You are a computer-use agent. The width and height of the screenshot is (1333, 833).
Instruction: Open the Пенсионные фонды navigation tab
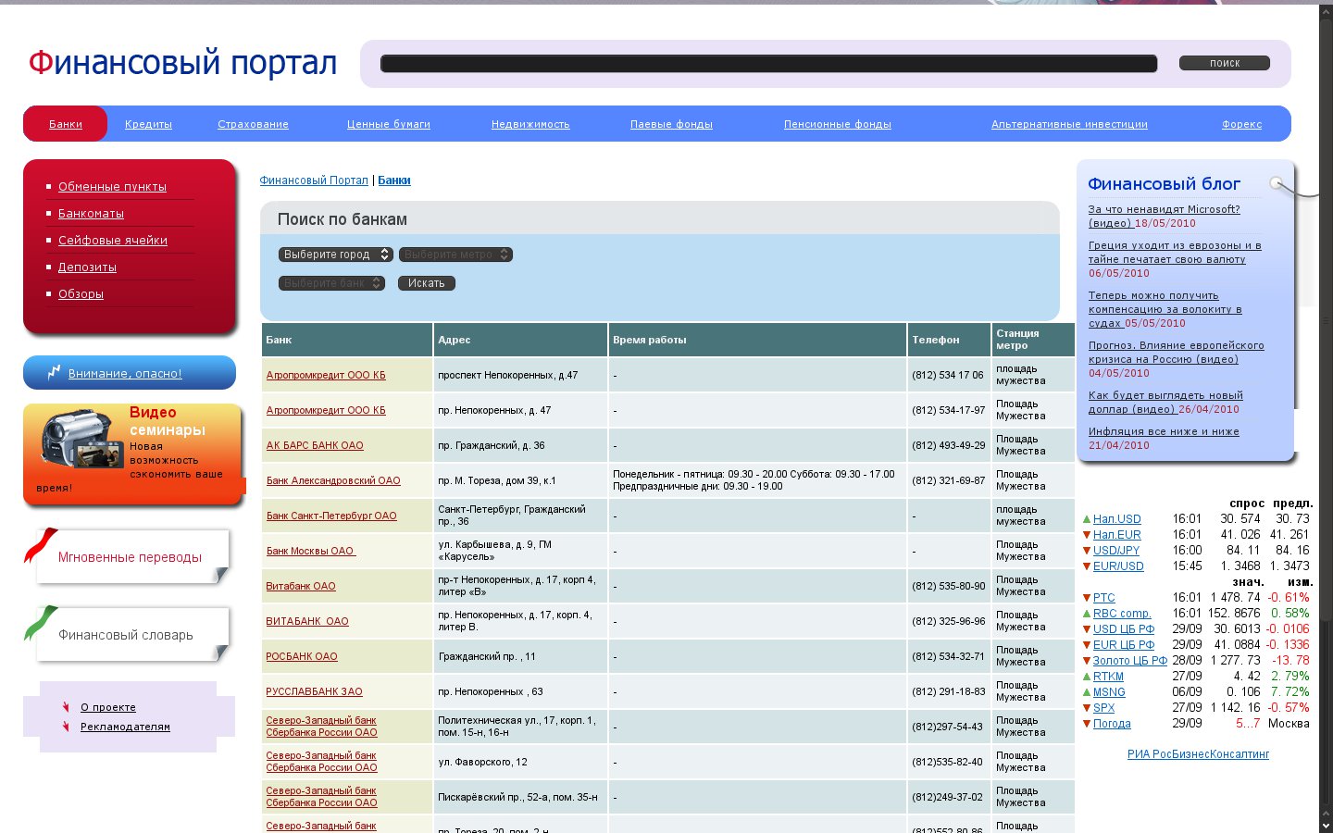838,124
